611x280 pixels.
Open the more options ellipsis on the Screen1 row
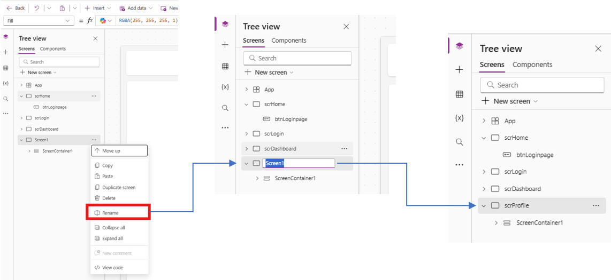[x=94, y=140]
